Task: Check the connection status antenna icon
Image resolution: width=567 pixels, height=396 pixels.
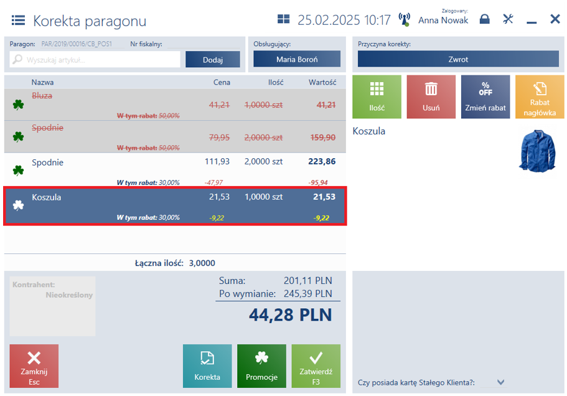Action: point(405,19)
